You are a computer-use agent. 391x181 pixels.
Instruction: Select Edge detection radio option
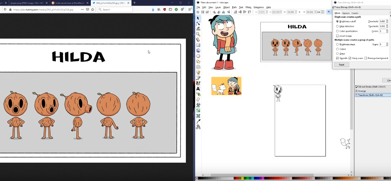337,26
